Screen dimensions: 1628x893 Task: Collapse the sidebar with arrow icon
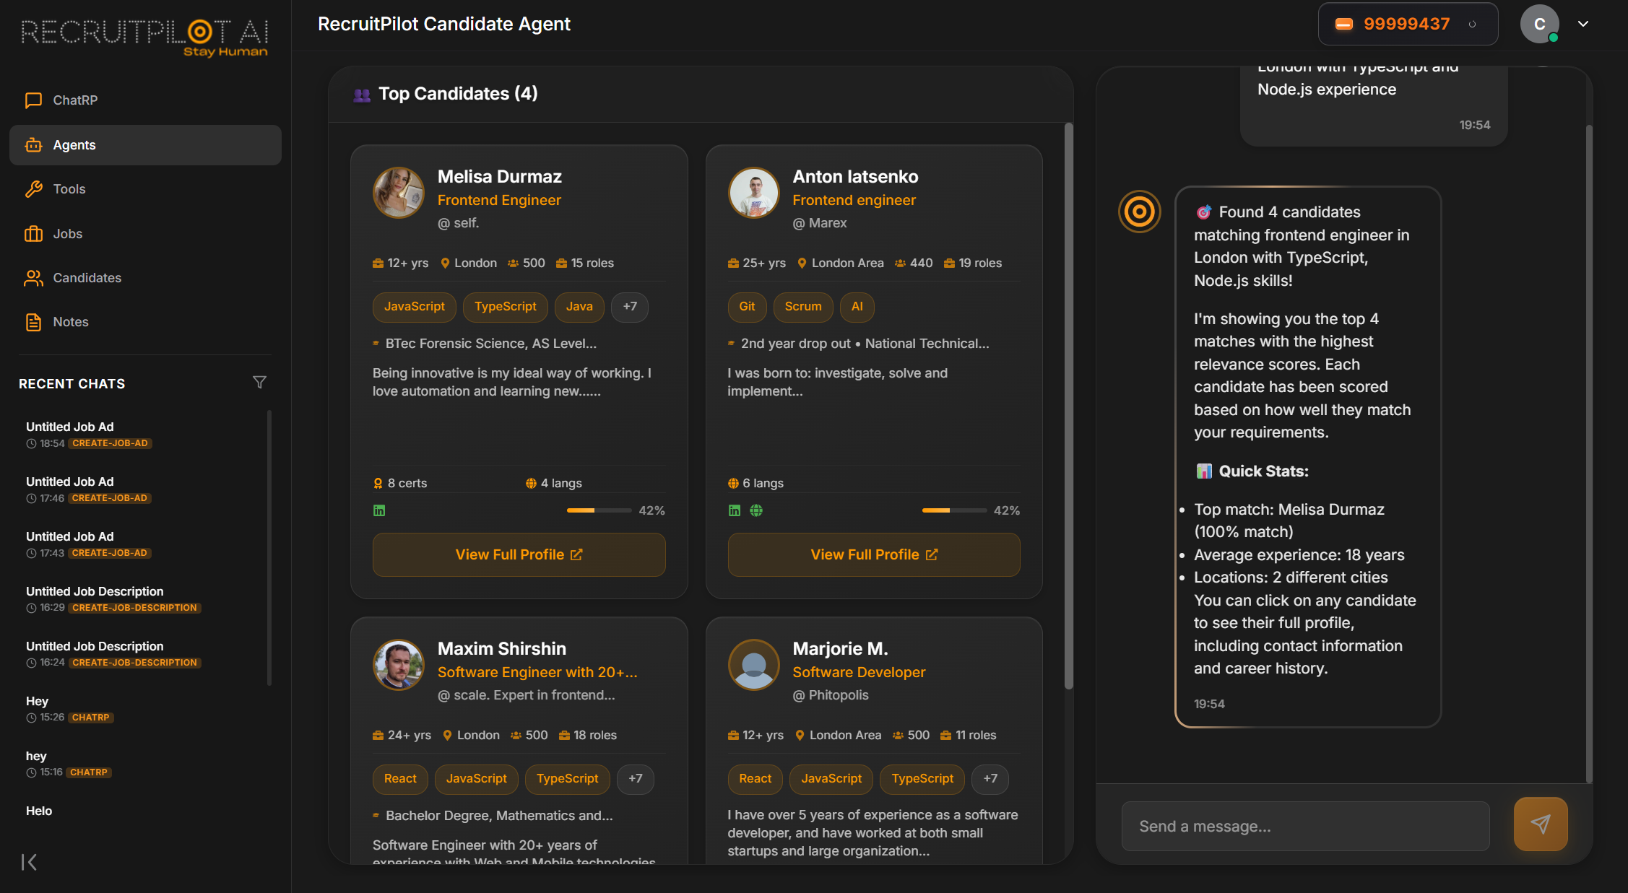pos(29,862)
